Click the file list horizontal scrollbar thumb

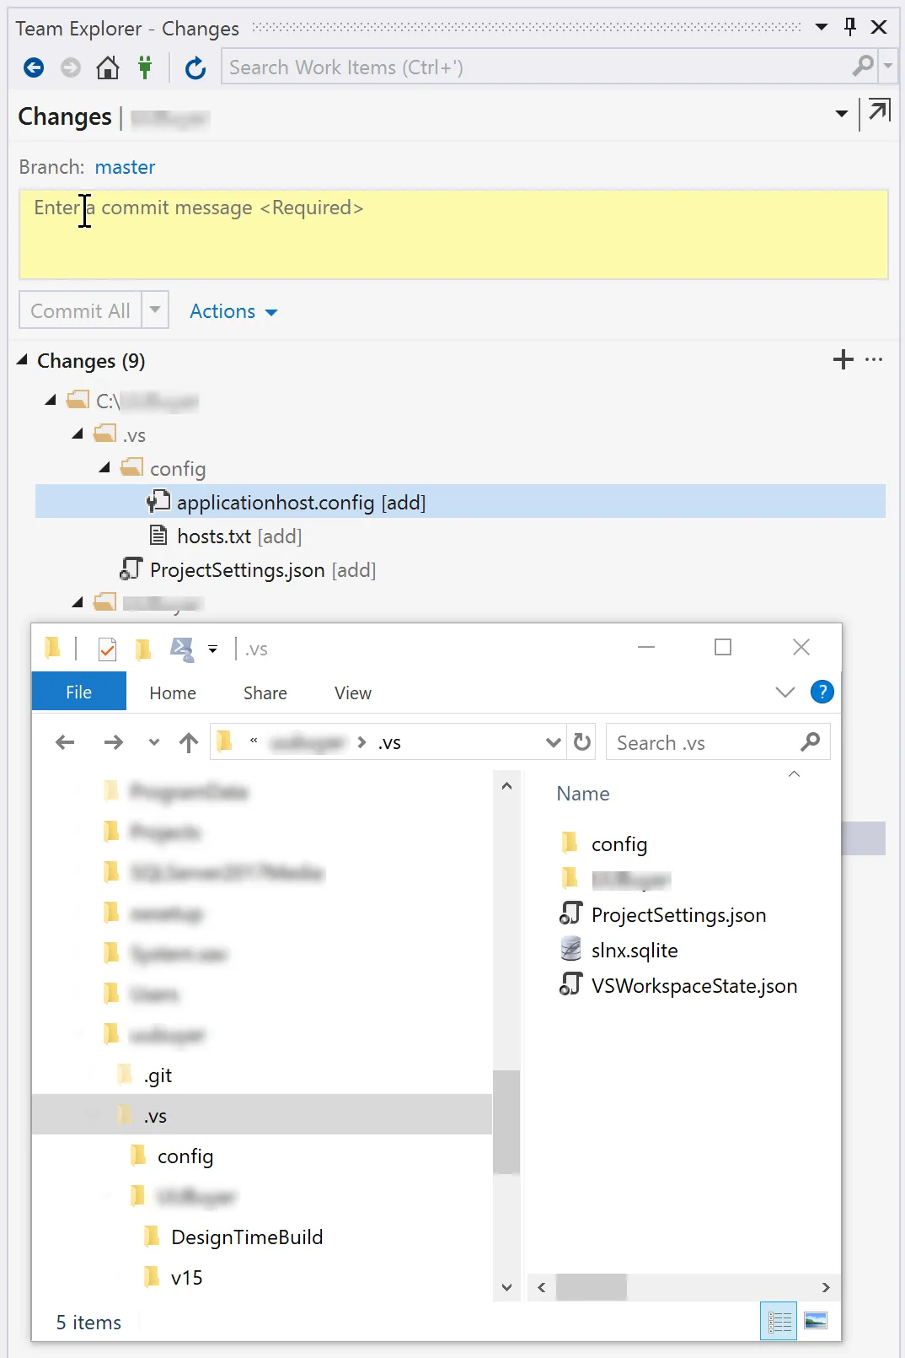point(592,1287)
